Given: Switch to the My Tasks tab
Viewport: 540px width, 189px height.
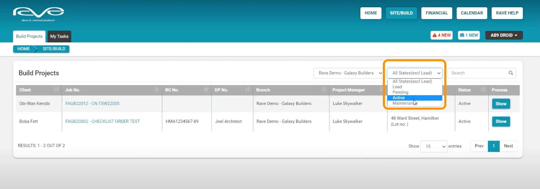Looking at the screenshot, I should [x=59, y=36].
